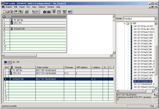Click the Save and Compile icon

coord(21,12)
